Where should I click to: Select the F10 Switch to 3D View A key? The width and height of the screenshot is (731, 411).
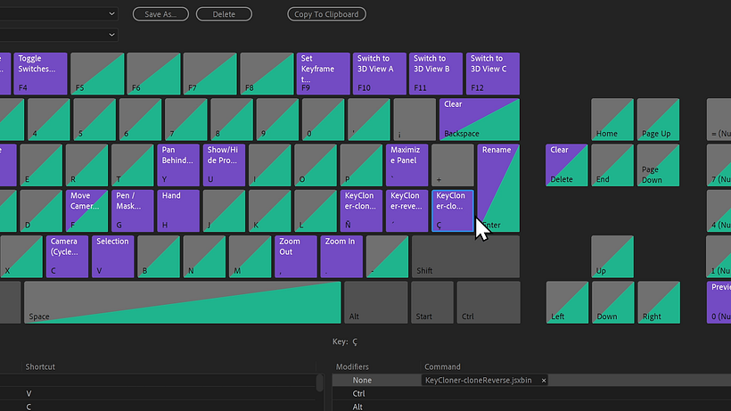(x=380, y=74)
